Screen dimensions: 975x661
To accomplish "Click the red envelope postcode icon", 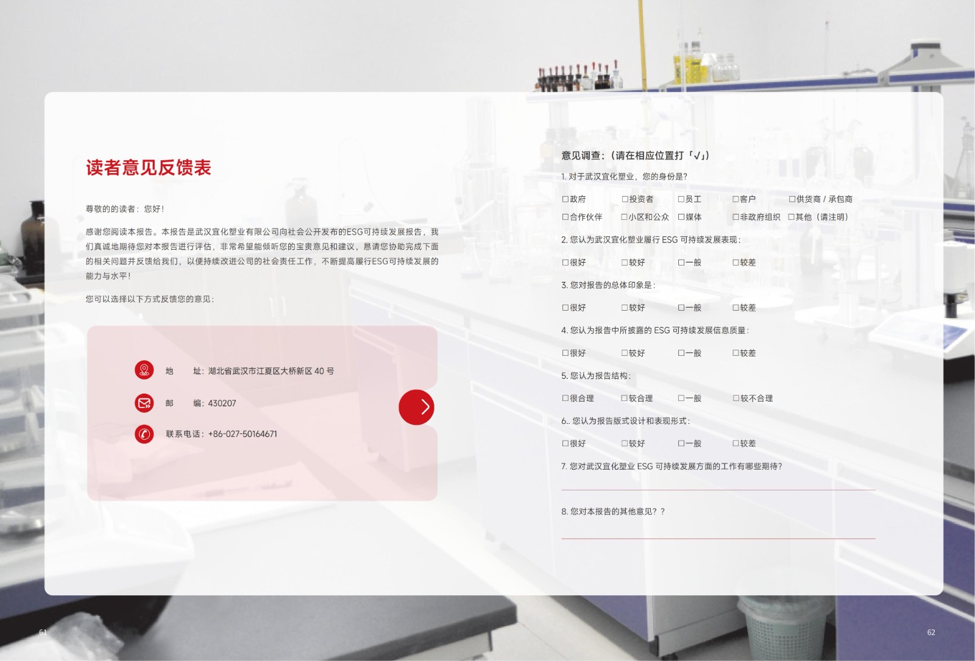I will coord(144,403).
